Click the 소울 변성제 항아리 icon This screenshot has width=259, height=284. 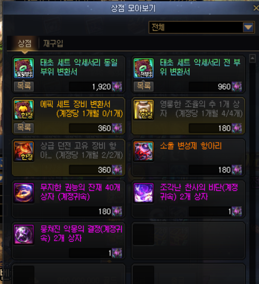coord(144,151)
